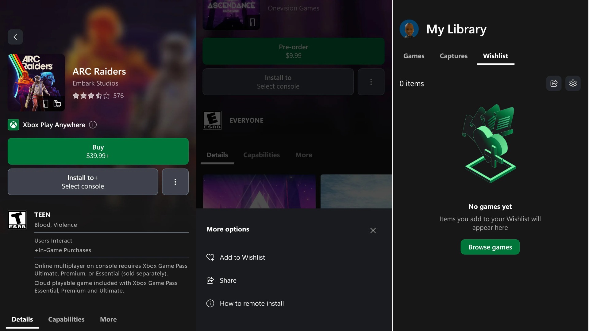Click share wishlist icon in My Library
The width and height of the screenshot is (589, 331).
pos(554,83)
